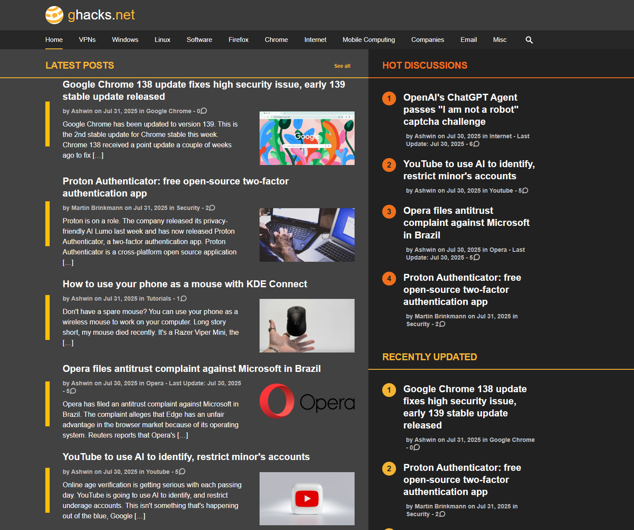Select the VPNs menu item
Viewport: 634px width, 530px height.
click(87, 40)
